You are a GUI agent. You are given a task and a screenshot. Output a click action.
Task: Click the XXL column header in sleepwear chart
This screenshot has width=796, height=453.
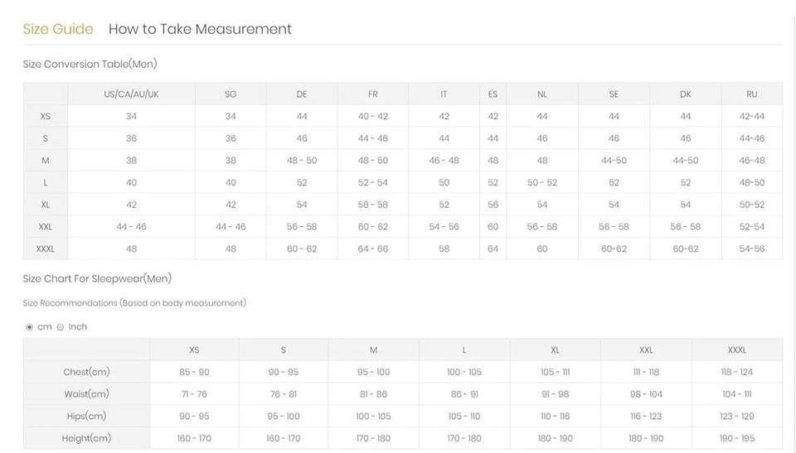pyautogui.click(x=646, y=350)
